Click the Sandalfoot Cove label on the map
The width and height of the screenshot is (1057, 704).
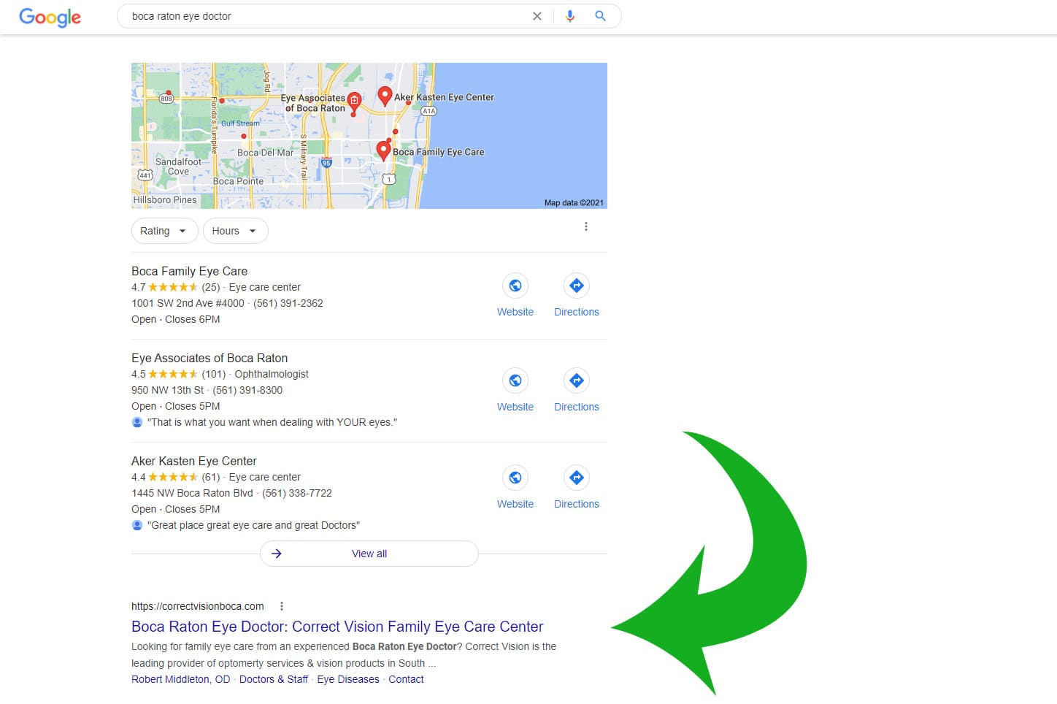coord(178,167)
